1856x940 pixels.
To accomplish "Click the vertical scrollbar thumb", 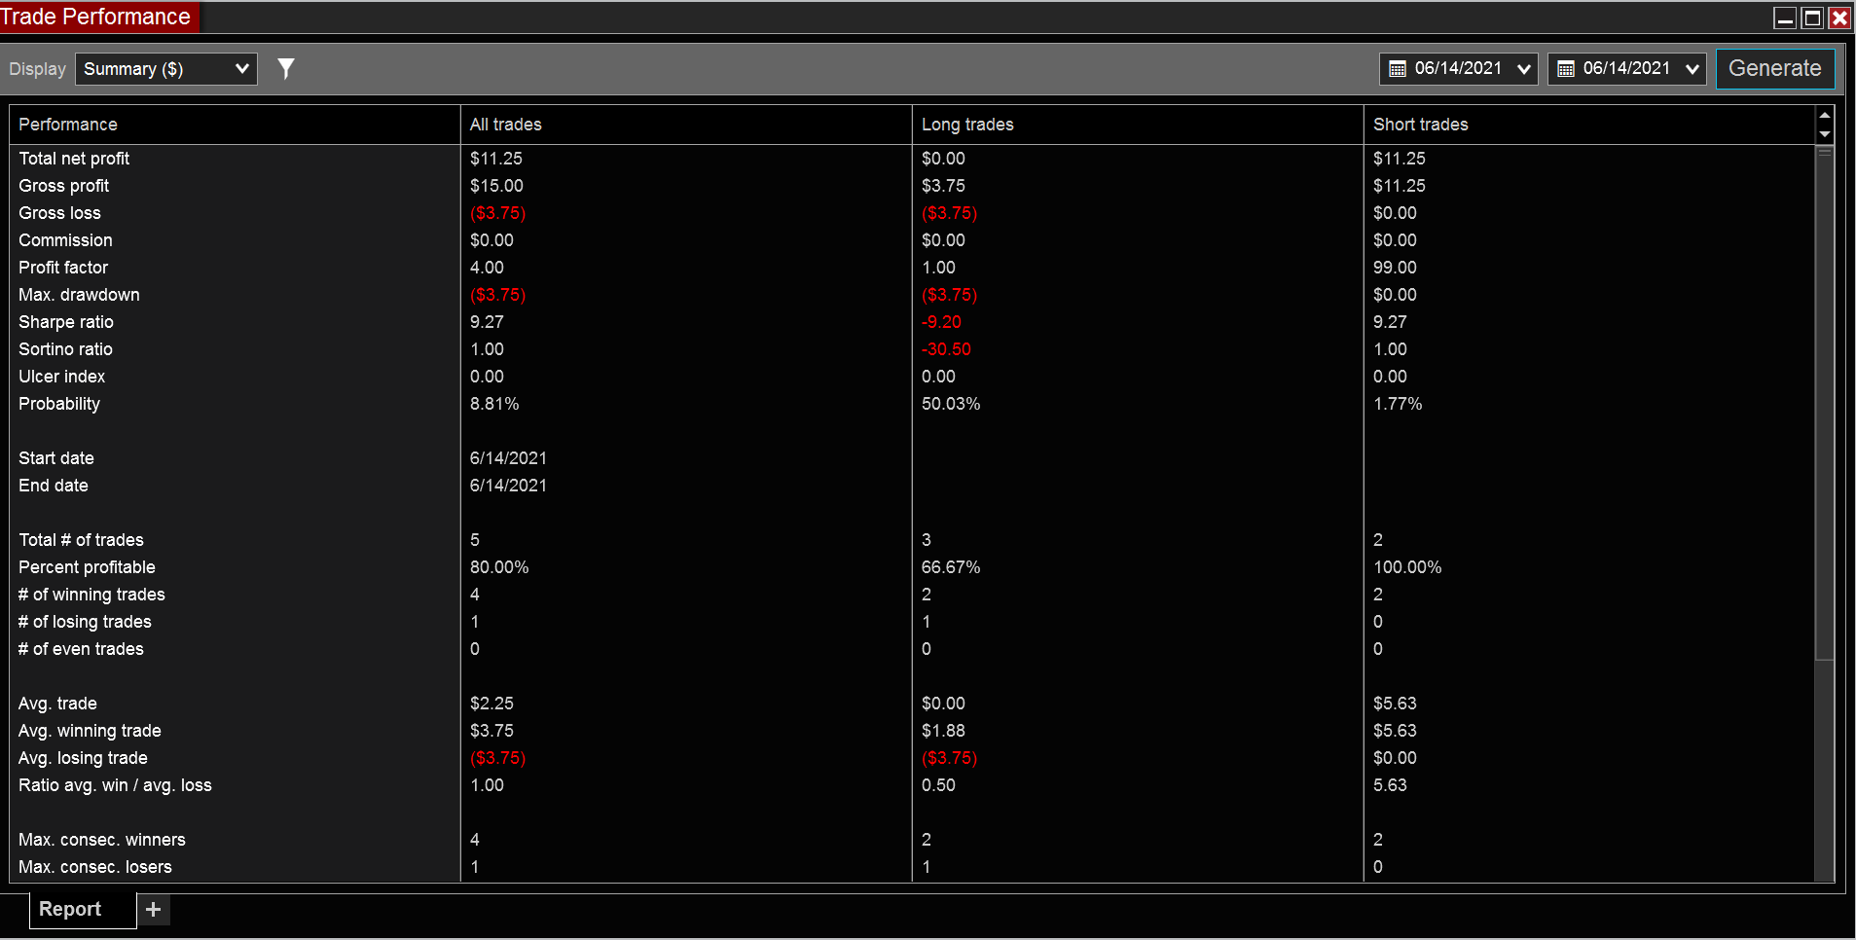I will pos(1825,403).
